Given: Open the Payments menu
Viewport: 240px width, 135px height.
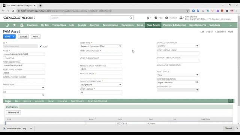Looking at the screenshot, I should tap(32, 25).
